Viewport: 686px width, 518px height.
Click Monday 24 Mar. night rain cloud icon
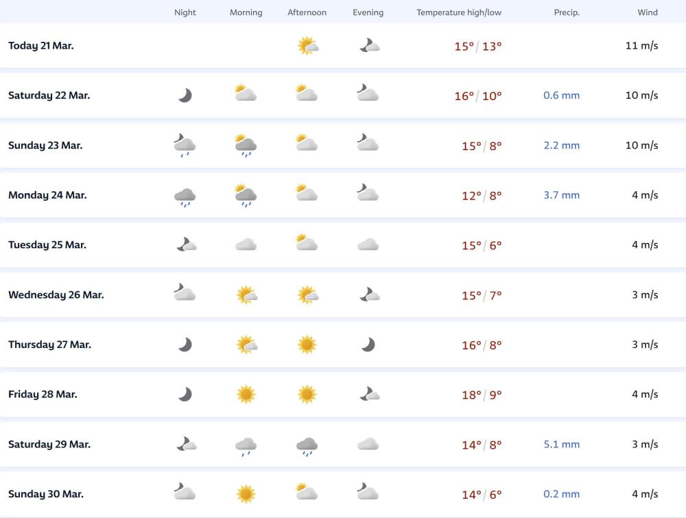pyautogui.click(x=185, y=197)
